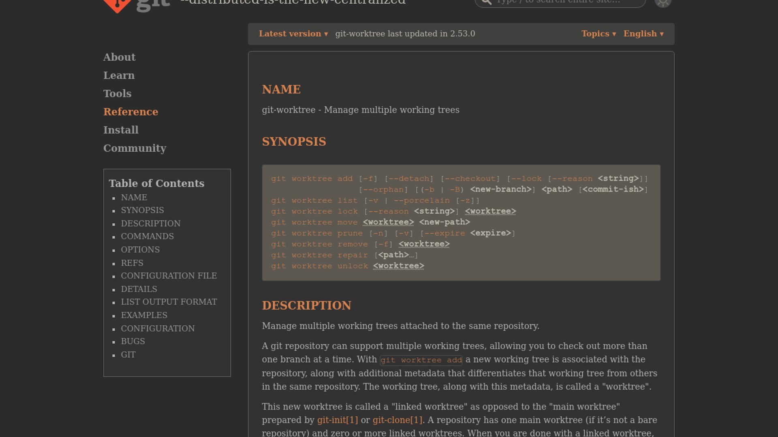
Task: Click the Git logo icon
Action: click(117, 5)
